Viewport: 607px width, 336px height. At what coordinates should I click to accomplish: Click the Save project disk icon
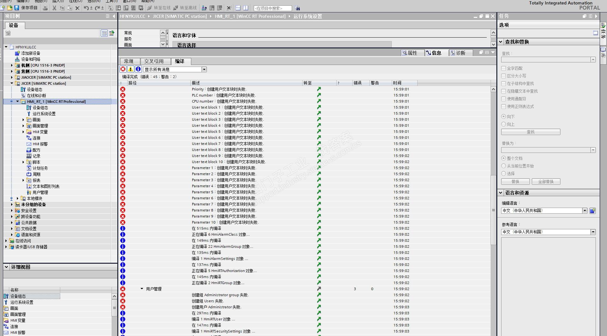point(17,8)
